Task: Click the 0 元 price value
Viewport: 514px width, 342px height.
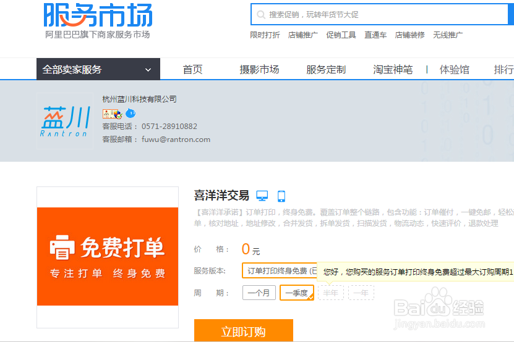Action: [x=251, y=249]
